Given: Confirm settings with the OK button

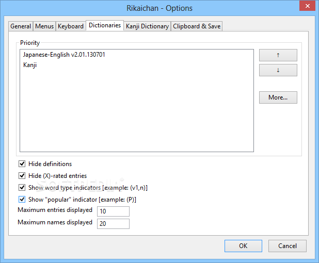Looking at the screenshot, I should coord(243,246).
